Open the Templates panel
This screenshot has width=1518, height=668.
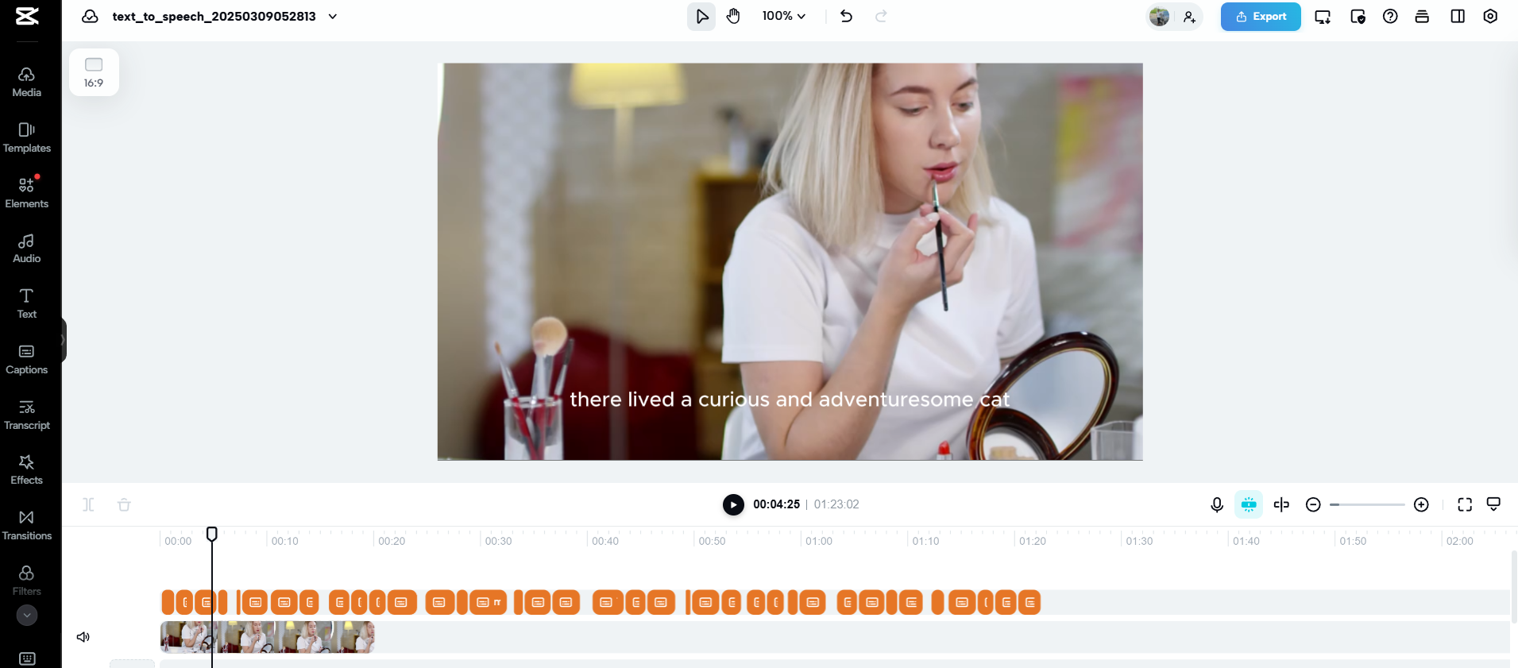point(27,138)
